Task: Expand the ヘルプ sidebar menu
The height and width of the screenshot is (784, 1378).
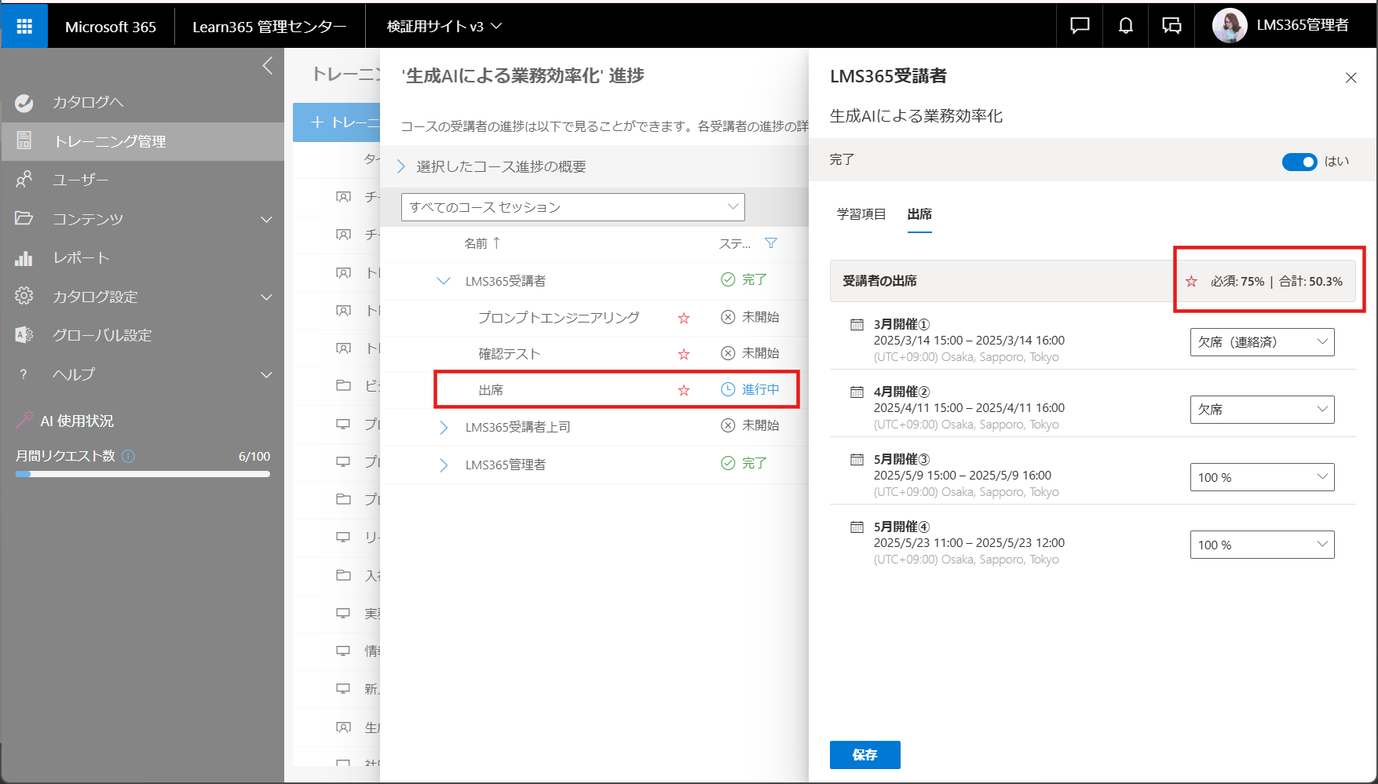Action: click(267, 374)
